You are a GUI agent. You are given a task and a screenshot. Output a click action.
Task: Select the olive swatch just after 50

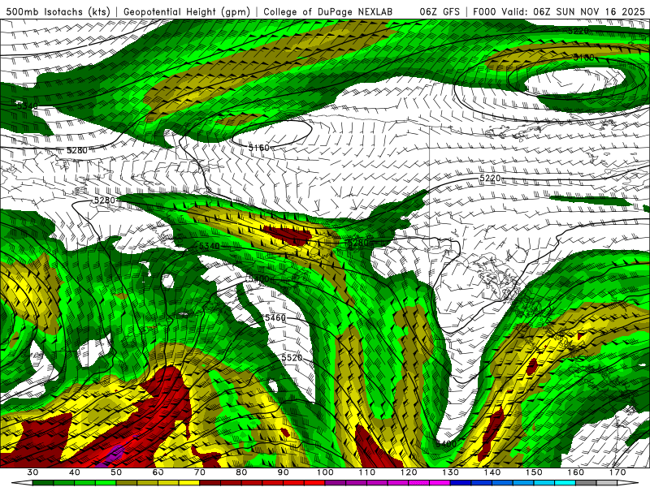pyautogui.click(x=127, y=483)
